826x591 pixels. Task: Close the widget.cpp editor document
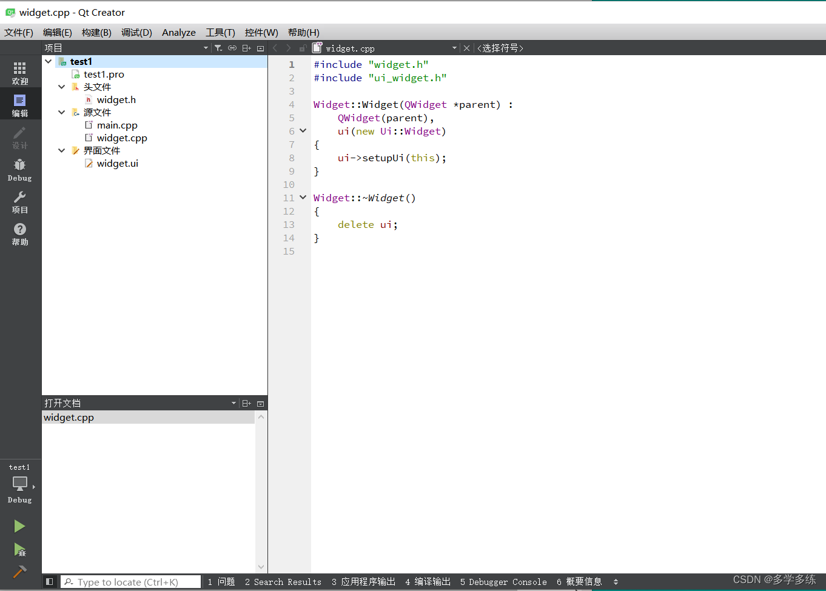(466, 48)
